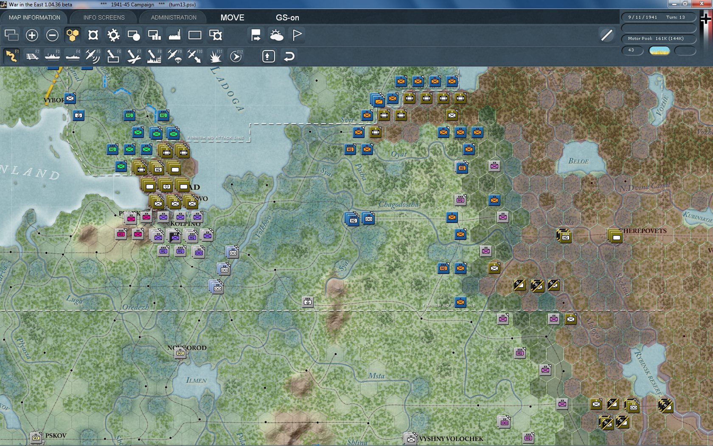713x446 pixels.
Task: Open the MAP INFORMATION tab
Action: (x=34, y=17)
